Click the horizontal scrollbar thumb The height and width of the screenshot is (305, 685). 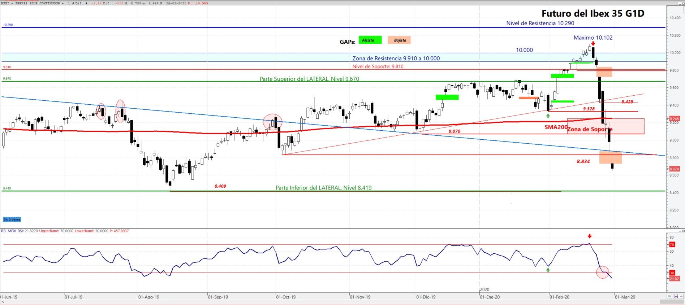point(672,302)
